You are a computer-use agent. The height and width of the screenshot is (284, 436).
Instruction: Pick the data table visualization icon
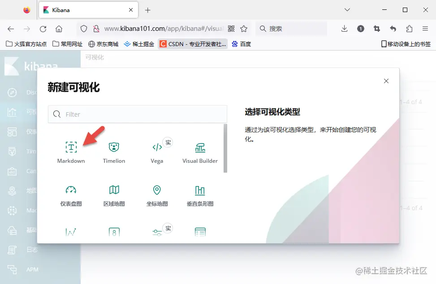tap(200, 232)
